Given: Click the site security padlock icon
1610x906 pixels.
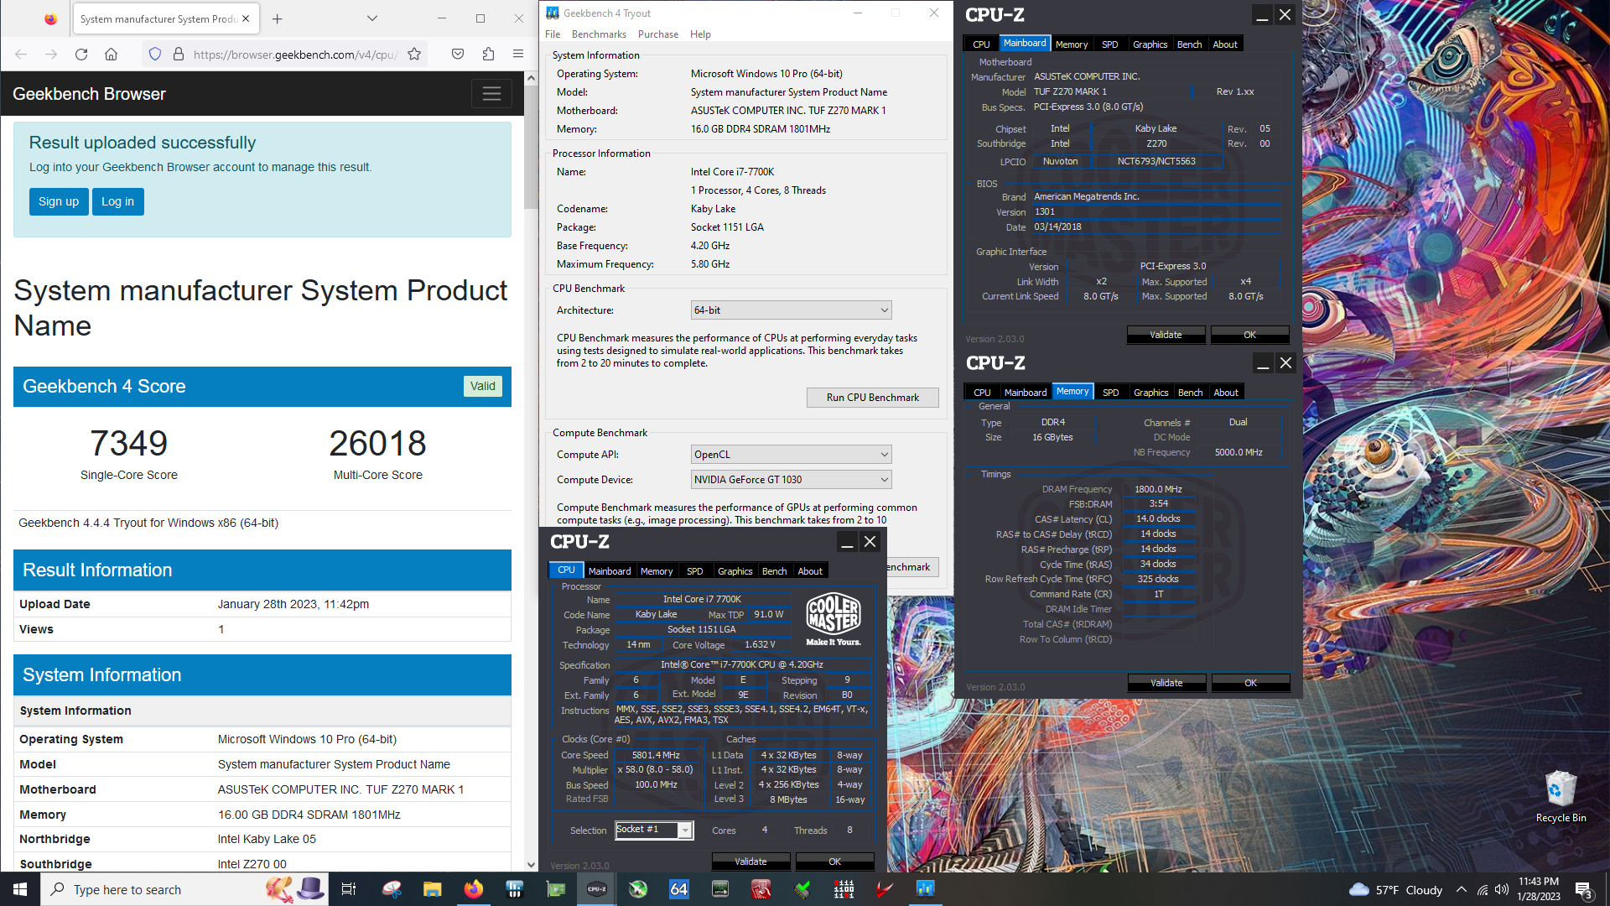Looking at the screenshot, I should (178, 55).
